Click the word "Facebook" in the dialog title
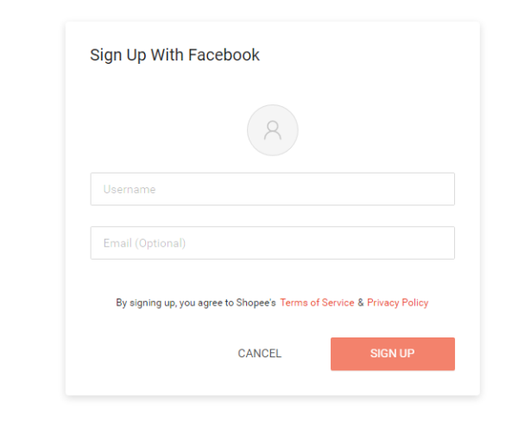The height and width of the screenshot is (422, 518). click(224, 55)
